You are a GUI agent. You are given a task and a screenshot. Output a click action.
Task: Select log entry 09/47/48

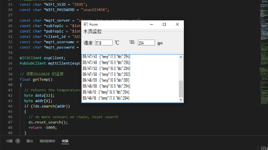[106, 62]
